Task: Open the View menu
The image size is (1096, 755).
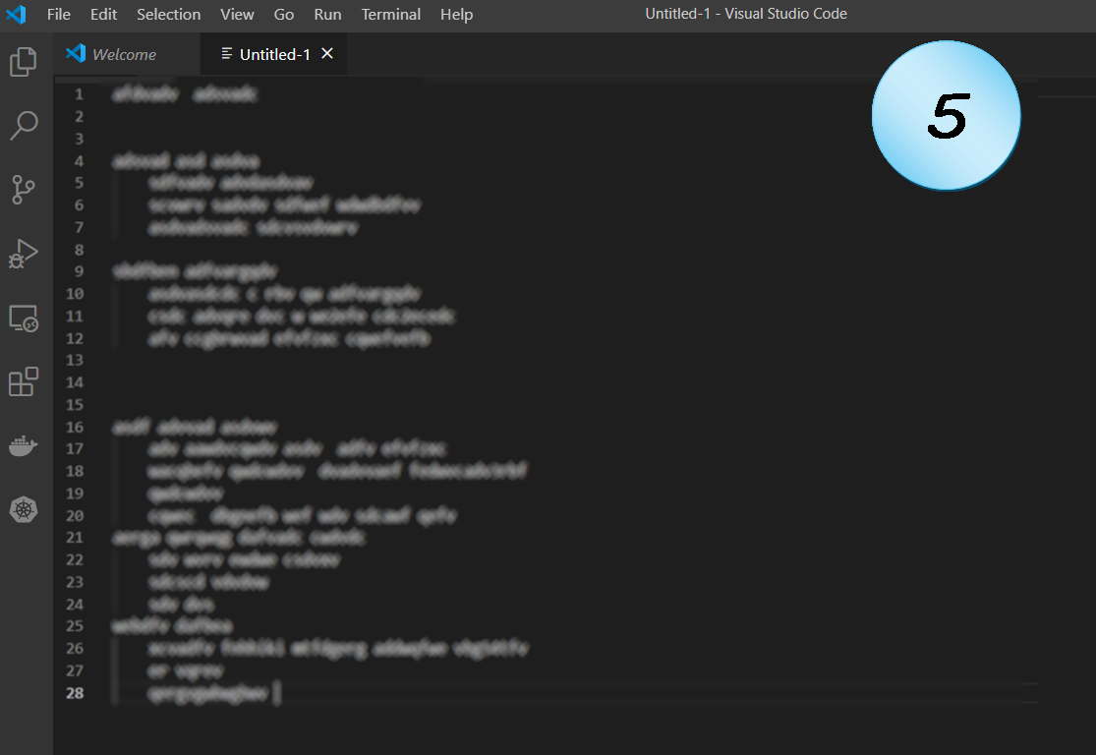Action: click(237, 15)
